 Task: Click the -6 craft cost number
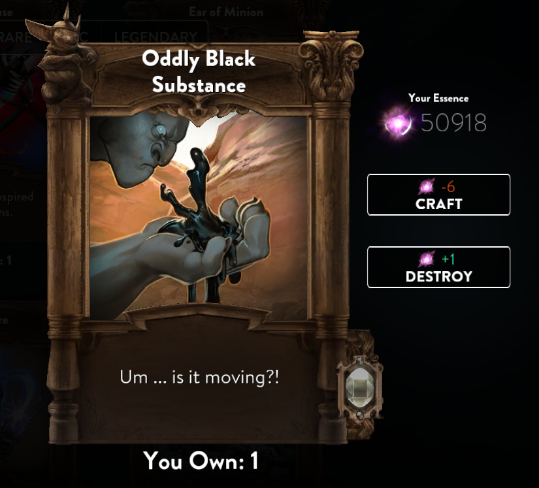[448, 187]
